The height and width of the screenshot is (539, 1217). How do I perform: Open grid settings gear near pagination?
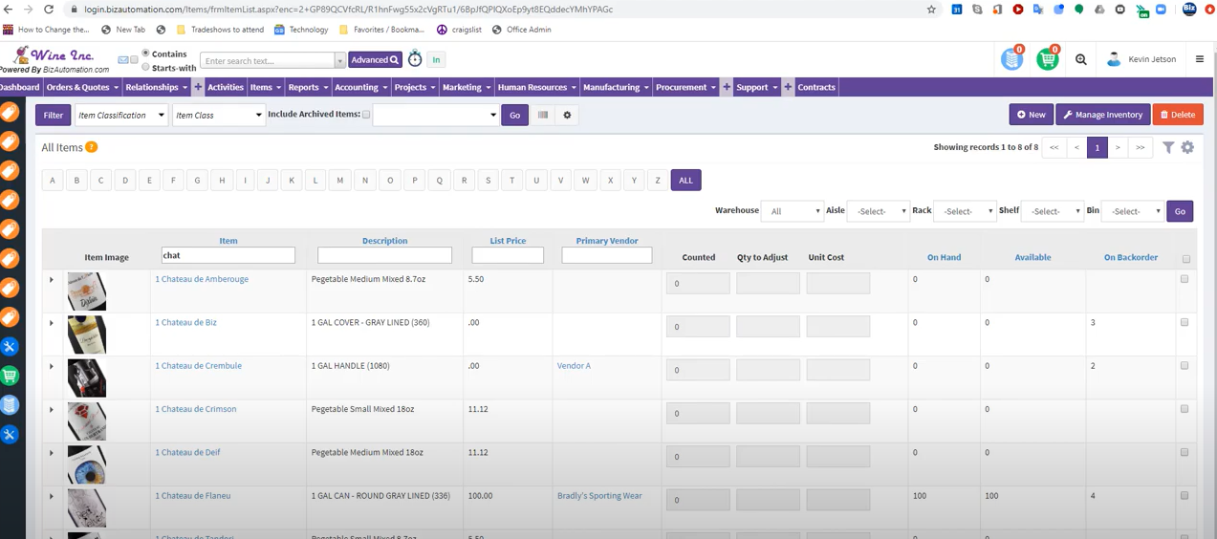point(1187,147)
